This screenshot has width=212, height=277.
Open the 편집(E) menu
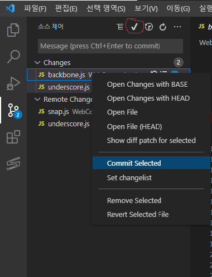pos(66,8)
